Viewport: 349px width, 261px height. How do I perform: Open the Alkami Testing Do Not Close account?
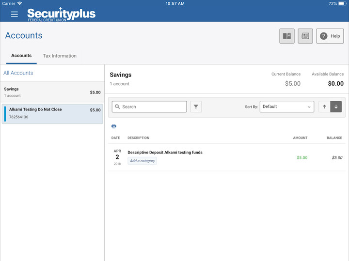coord(52,114)
